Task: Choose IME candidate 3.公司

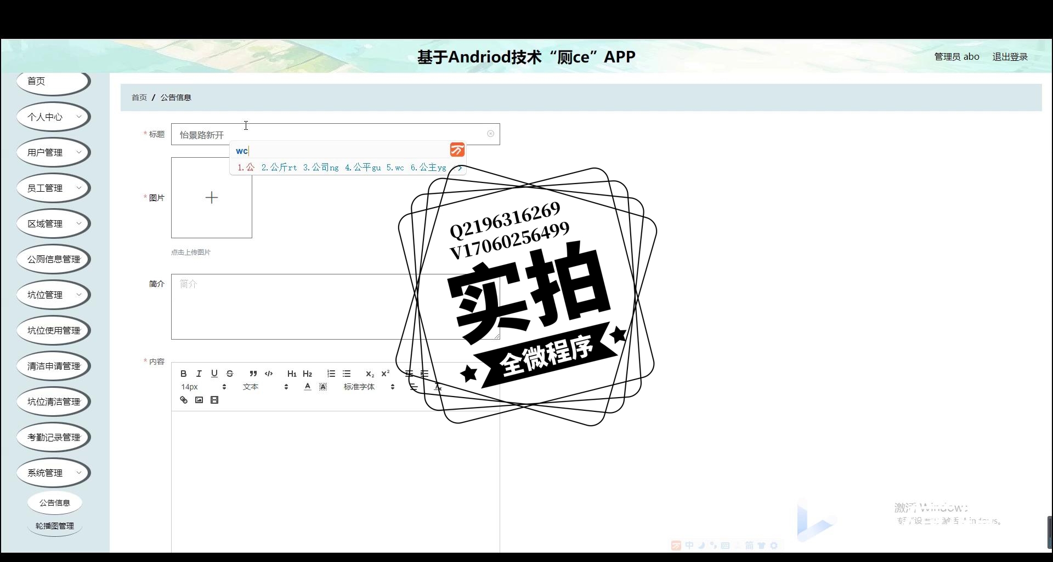Action: point(321,168)
